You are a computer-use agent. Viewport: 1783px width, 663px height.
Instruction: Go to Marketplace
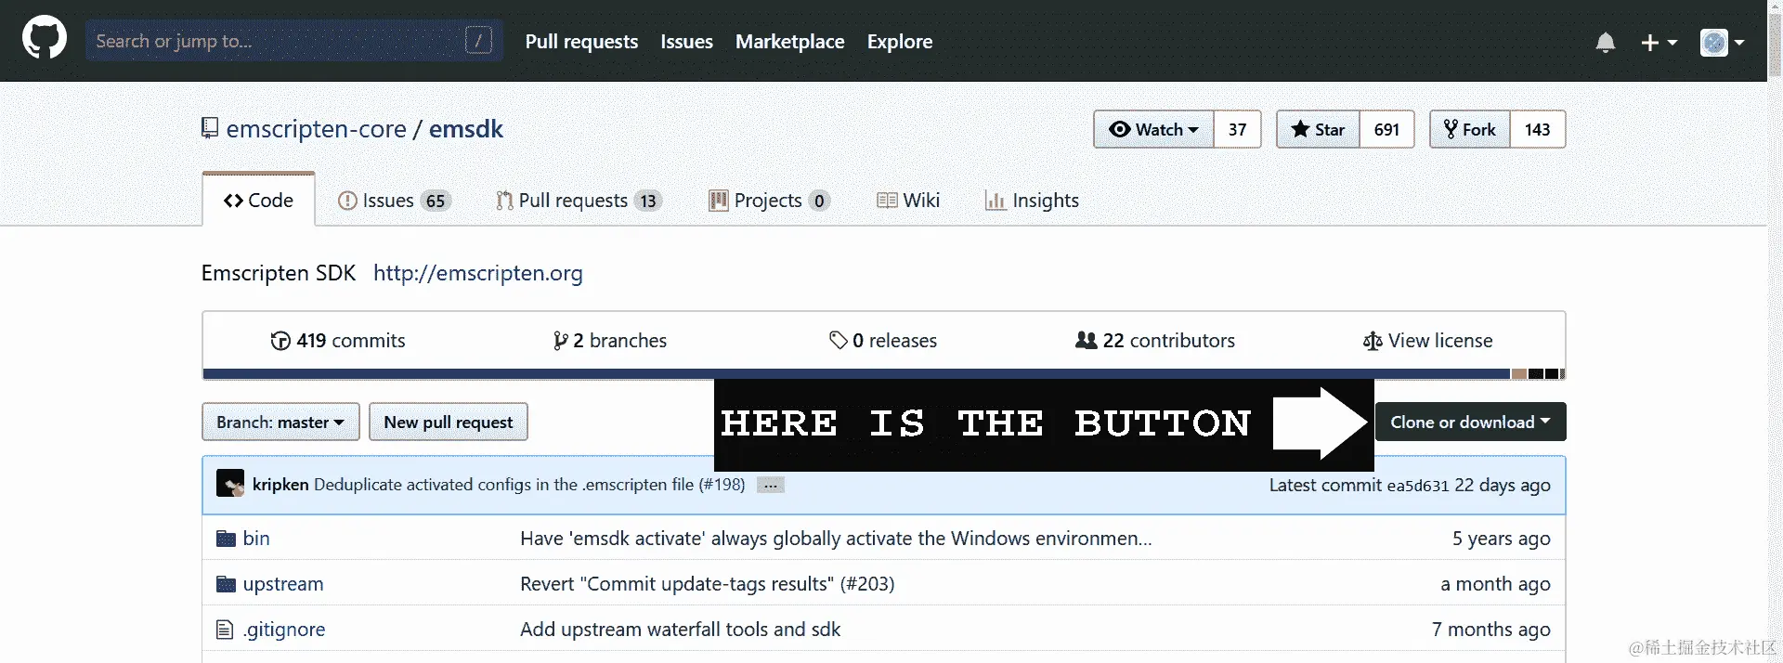(789, 42)
